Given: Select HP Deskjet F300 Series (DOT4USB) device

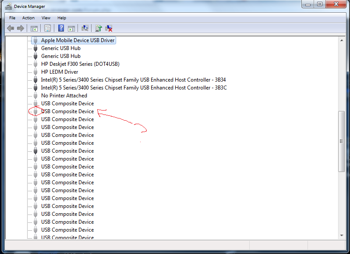Looking at the screenshot, I should point(80,64).
